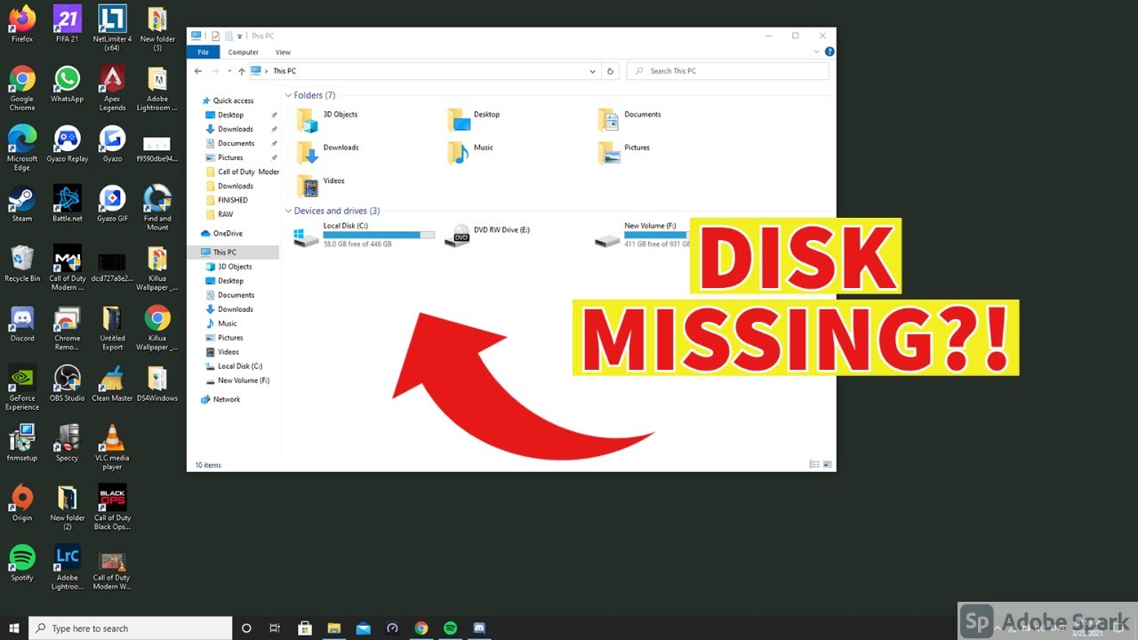Screen dimensions: 1138x640
Task: Open Call of Duty Moder quick-access folder
Action: 242,172
